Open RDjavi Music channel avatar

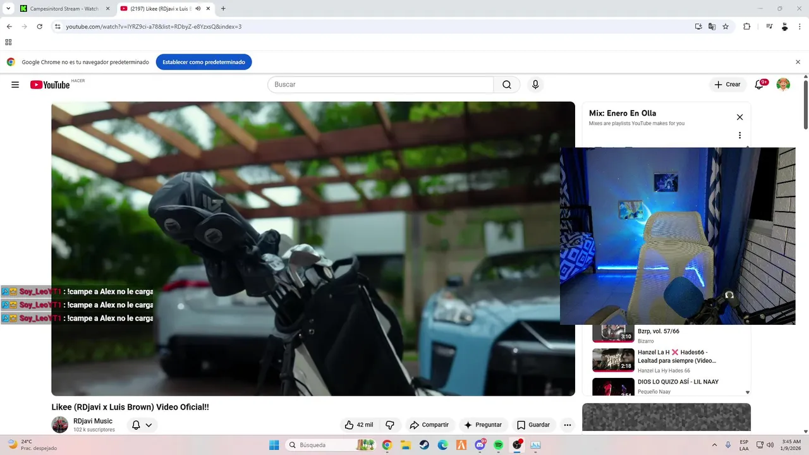point(60,425)
